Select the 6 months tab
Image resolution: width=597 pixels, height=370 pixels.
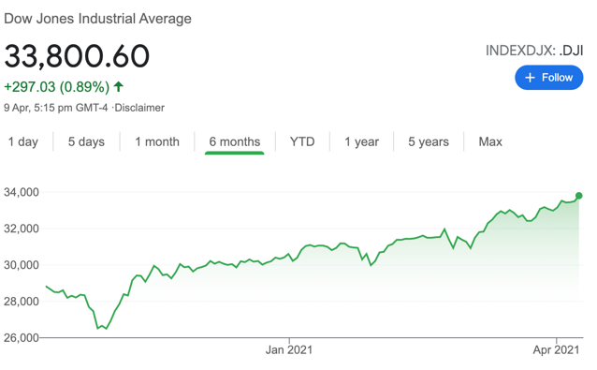235,141
